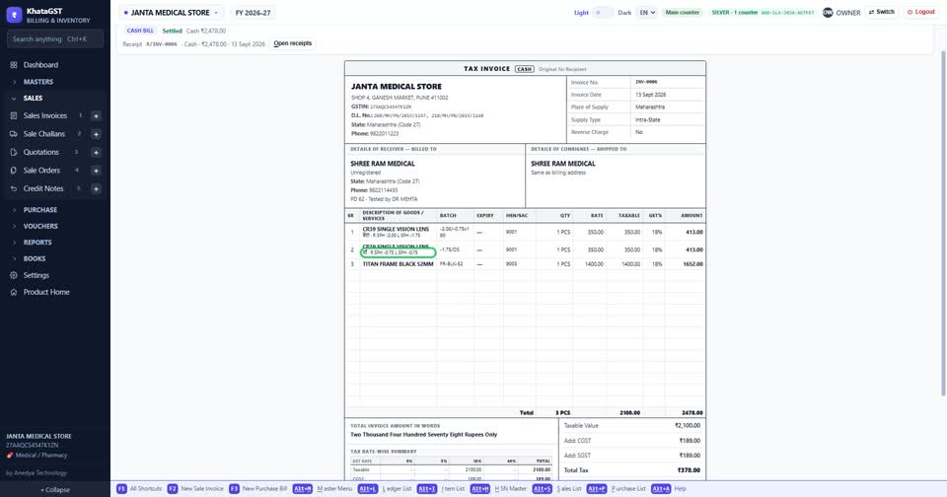Open the Dashboard grid icon in the sidebar
The image size is (947, 497).
(x=13, y=65)
